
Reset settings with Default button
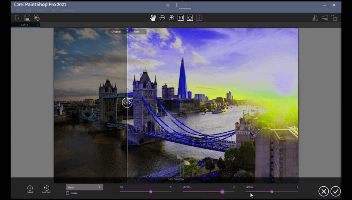coord(30,189)
